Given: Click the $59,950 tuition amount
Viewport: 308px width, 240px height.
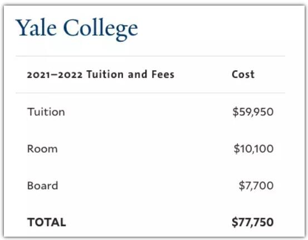Looking at the screenshot, I should [x=253, y=112].
